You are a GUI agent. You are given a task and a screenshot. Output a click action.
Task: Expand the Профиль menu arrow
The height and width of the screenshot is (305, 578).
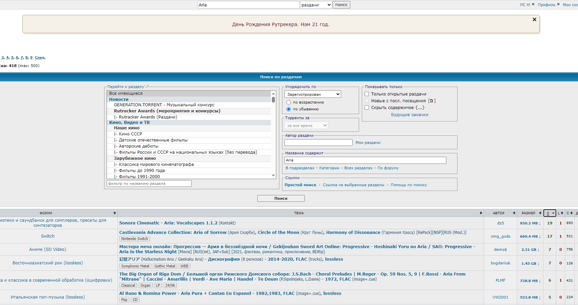[558, 5]
